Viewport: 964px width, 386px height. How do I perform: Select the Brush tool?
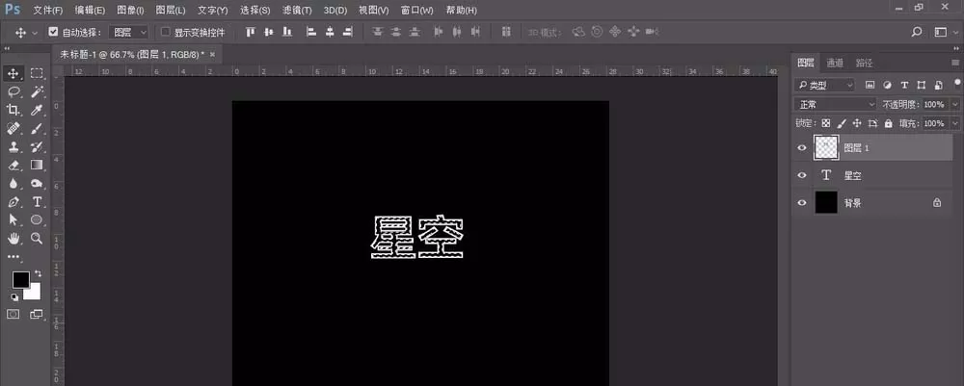pos(37,128)
